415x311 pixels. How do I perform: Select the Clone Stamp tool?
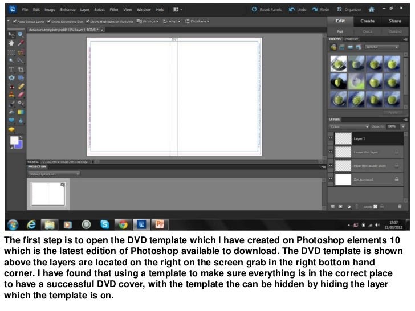coord(11,95)
